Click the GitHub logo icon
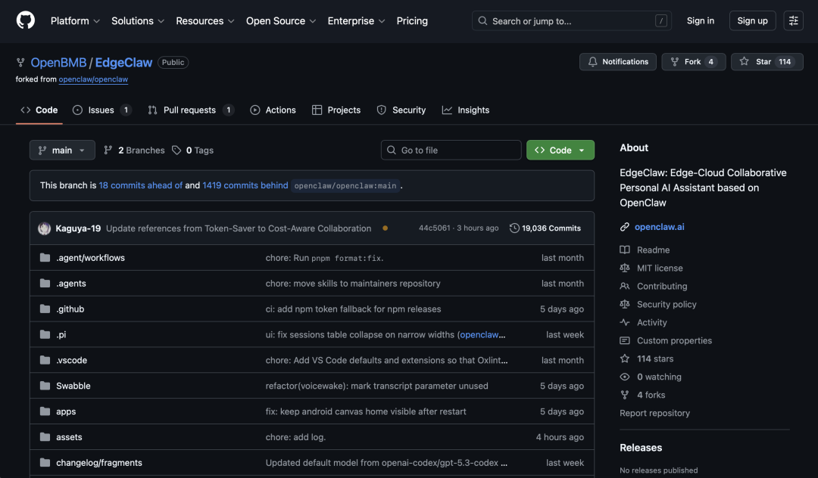 coord(26,20)
